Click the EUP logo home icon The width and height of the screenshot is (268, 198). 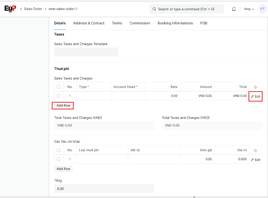(x=10, y=9)
